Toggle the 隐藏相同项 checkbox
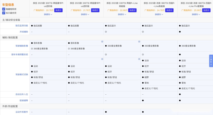This screenshot has width=213, height=115. coord(4,9)
